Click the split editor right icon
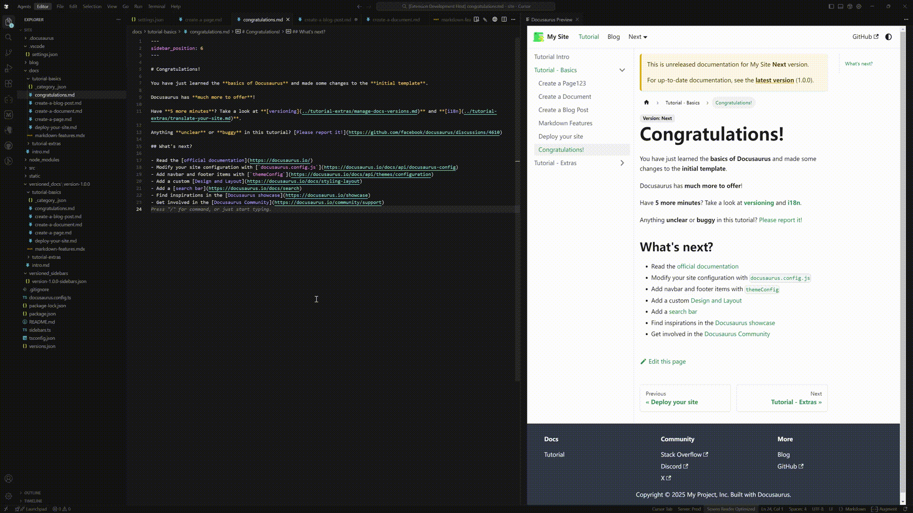Screen dimensions: 913x513 [504, 19]
